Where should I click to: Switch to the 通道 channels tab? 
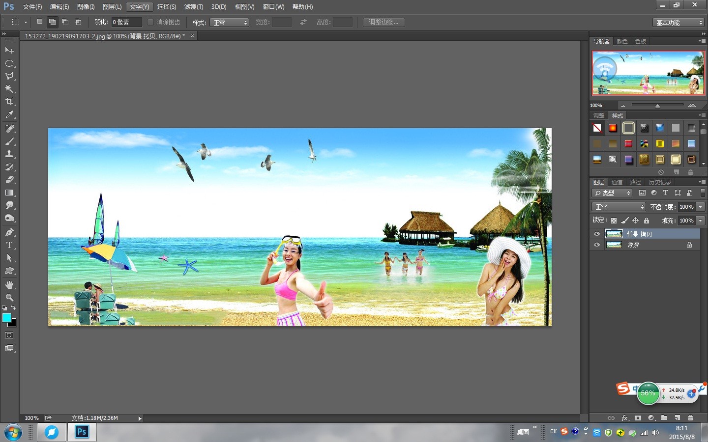pos(617,182)
